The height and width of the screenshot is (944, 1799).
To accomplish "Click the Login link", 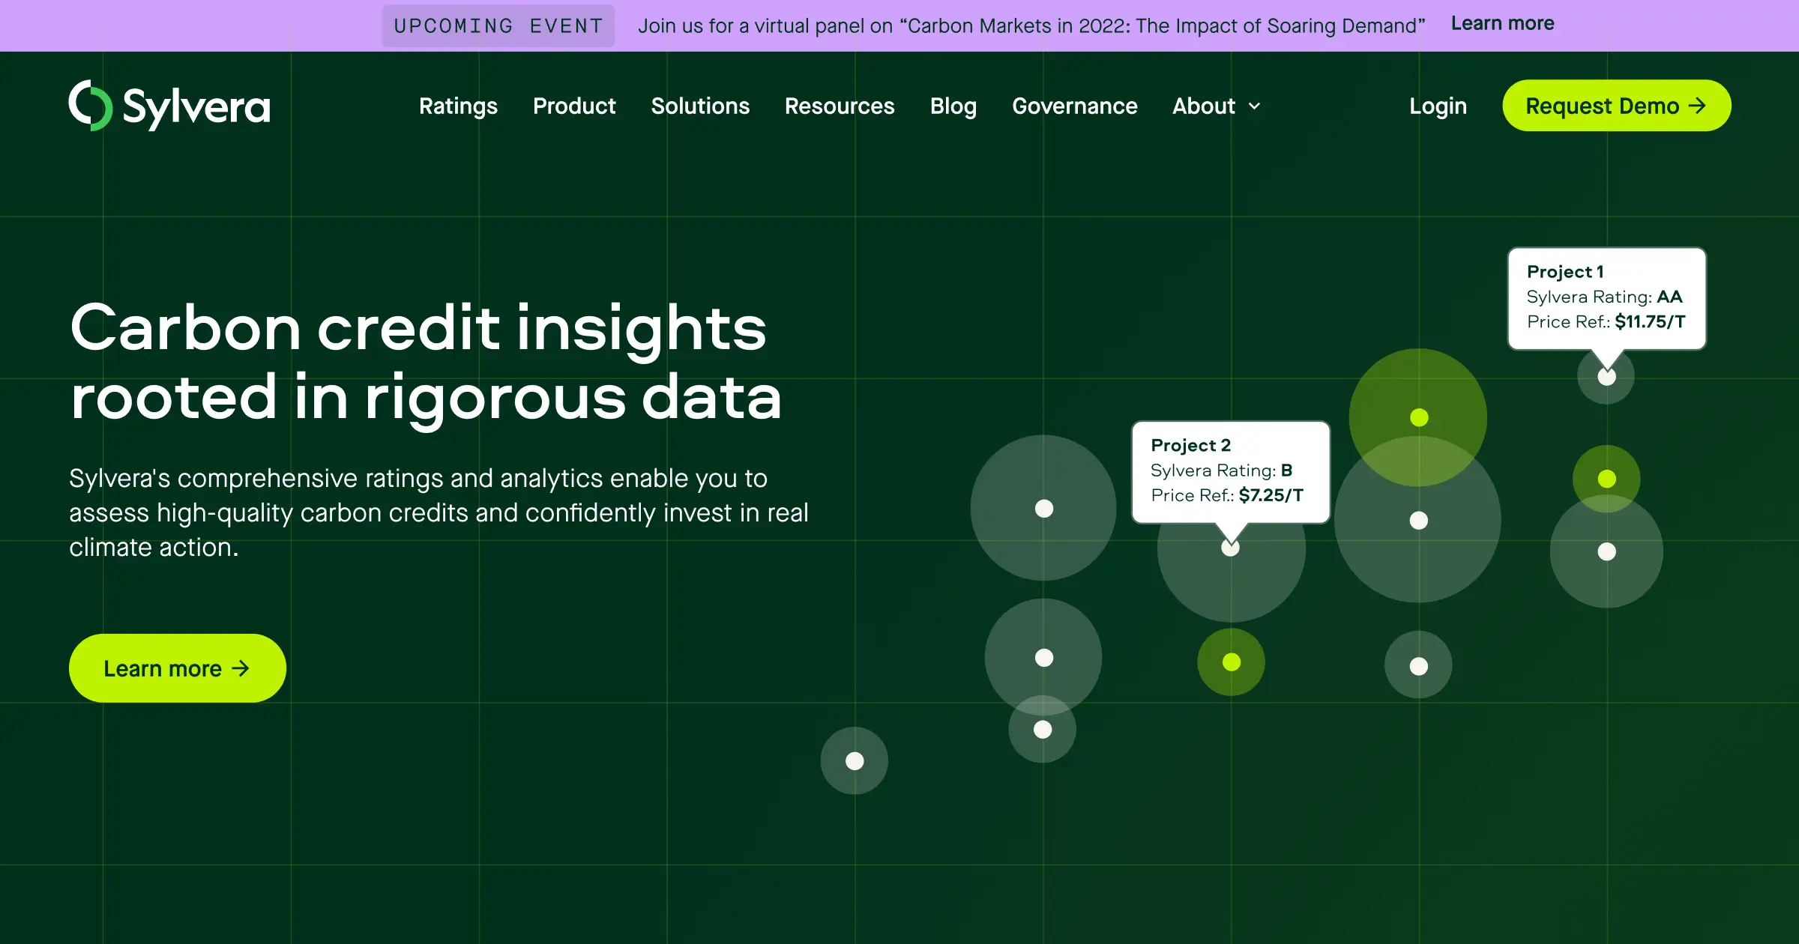I will pos(1438,106).
